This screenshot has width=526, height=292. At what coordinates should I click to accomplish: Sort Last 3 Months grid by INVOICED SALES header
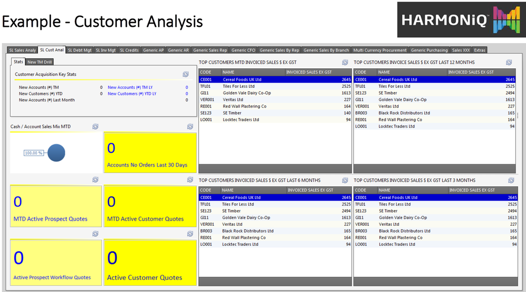click(x=483, y=190)
